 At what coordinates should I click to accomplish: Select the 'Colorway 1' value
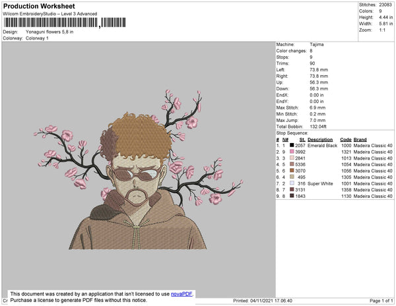point(37,38)
